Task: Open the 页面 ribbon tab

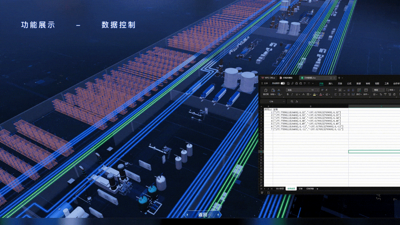Action: [x=340, y=84]
